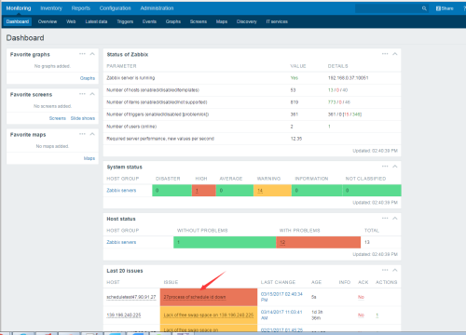Click last change 03/14/2017 11:03:41 AM
466x335 pixels.
281,315
